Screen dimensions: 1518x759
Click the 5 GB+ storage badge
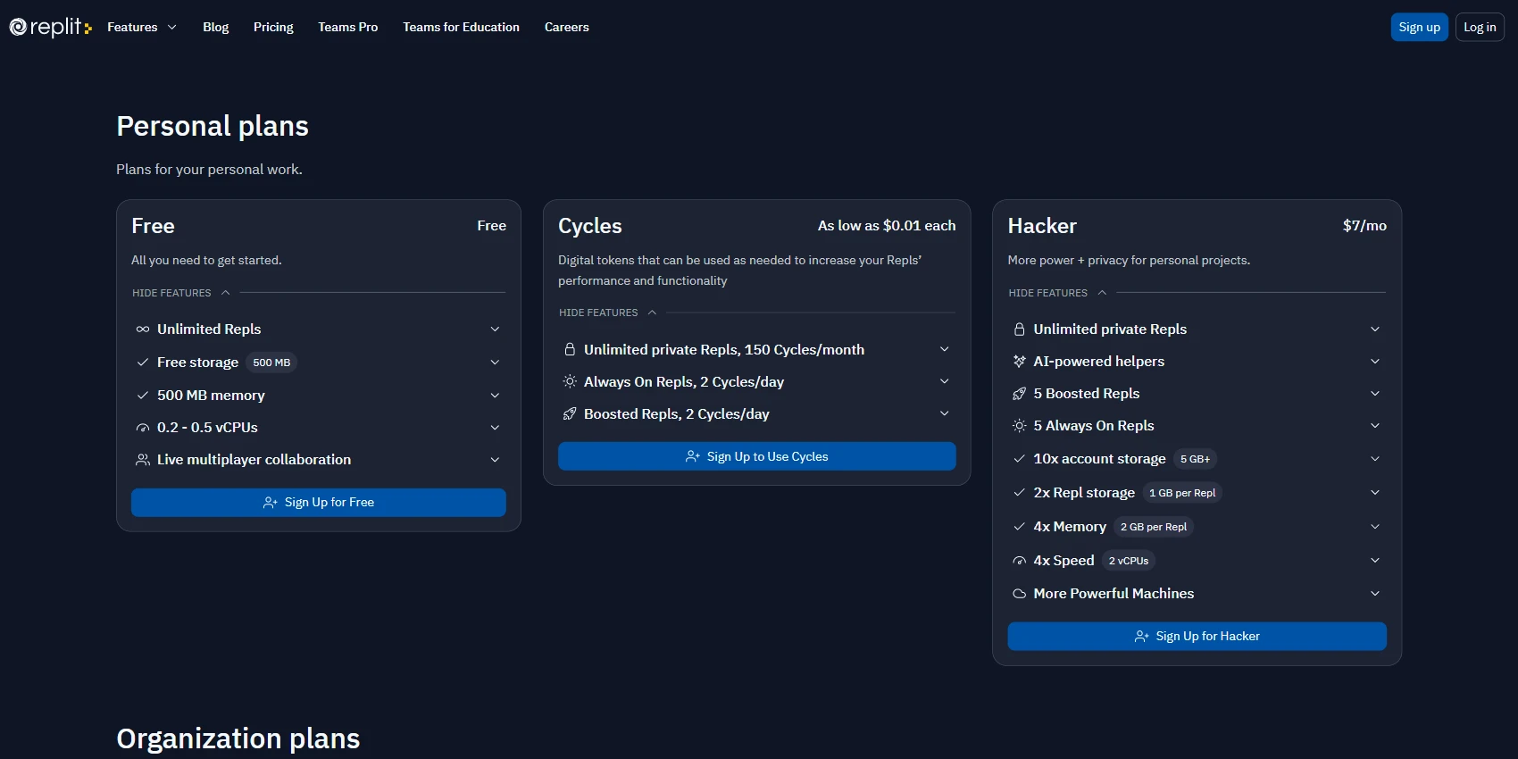1196,459
